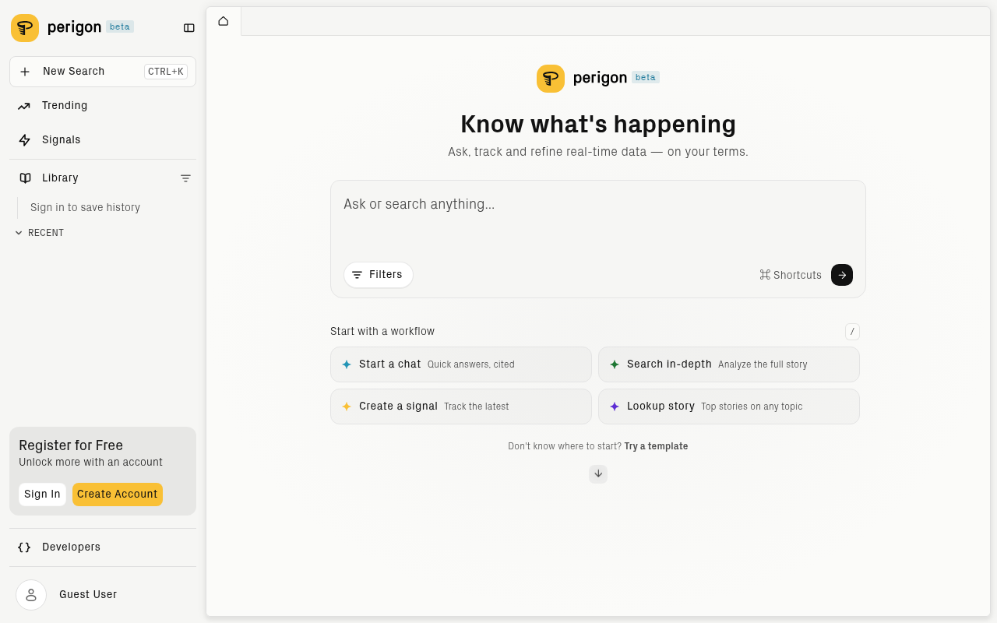Open Developers from the sidebar

click(x=71, y=547)
